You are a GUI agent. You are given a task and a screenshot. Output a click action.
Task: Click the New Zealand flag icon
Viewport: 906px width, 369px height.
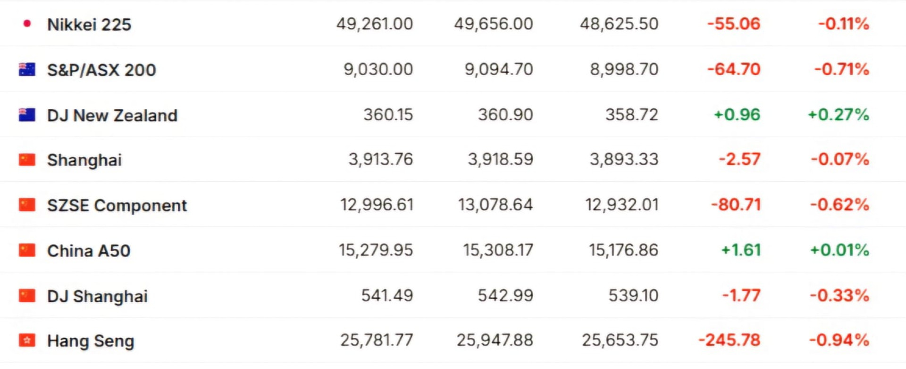pos(27,115)
